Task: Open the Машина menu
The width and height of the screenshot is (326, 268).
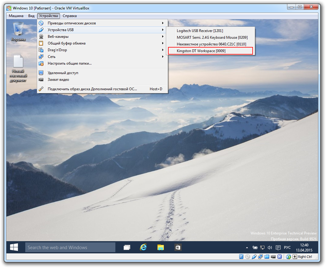Action: pos(16,16)
